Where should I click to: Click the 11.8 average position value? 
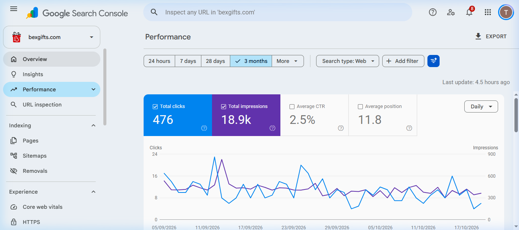370,120
